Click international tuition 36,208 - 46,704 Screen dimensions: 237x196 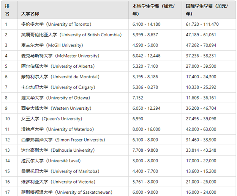click(x=201, y=108)
